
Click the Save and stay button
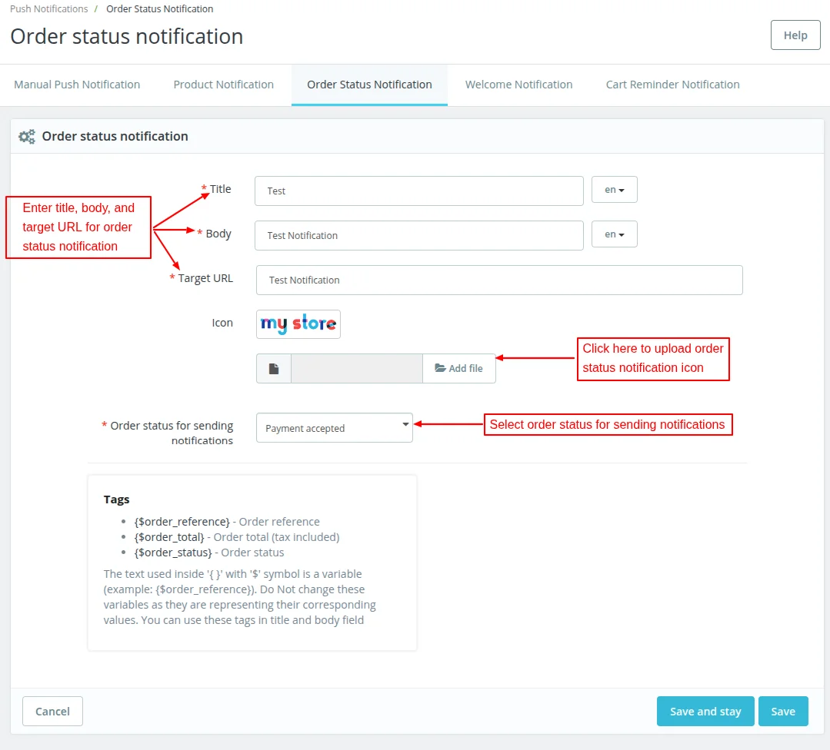pyautogui.click(x=705, y=711)
